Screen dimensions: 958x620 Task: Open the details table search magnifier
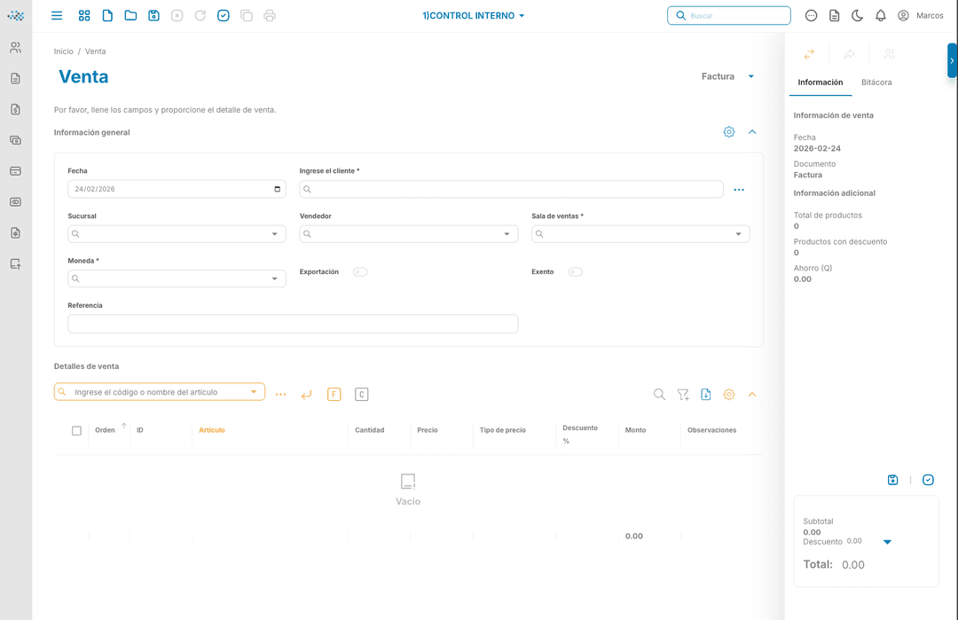pos(659,395)
